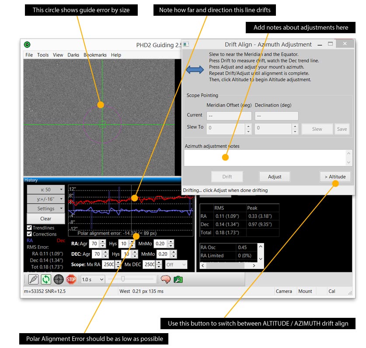Start looping exposures with green arrows icon

[x=46, y=279]
